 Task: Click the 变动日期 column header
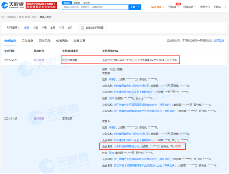(9, 51)
